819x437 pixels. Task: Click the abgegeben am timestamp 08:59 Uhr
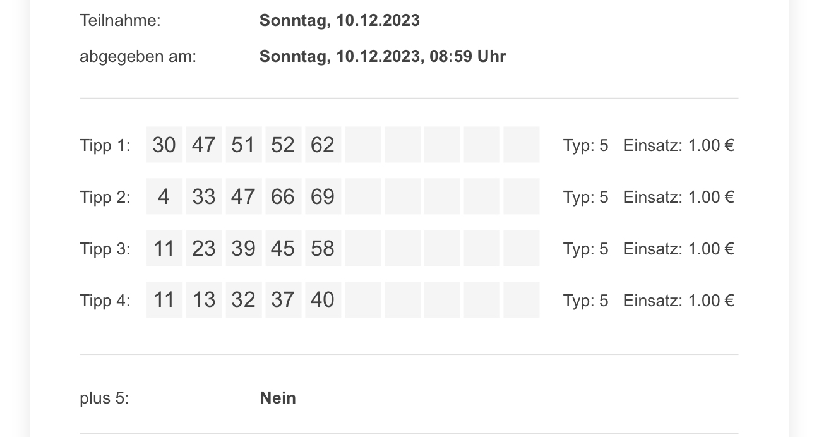pos(468,56)
